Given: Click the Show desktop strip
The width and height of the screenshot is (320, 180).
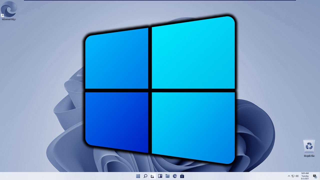Looking at the screenshot, I should pos(319,176).
